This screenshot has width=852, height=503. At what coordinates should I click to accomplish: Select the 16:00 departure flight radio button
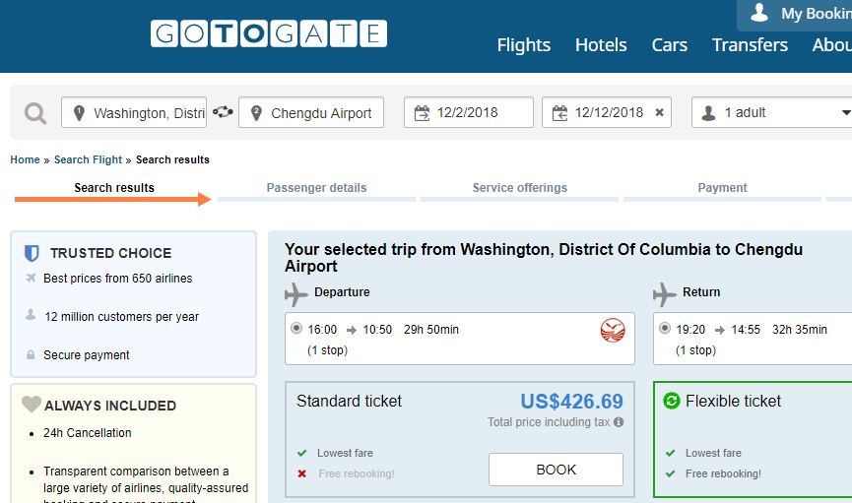[296, 328]
